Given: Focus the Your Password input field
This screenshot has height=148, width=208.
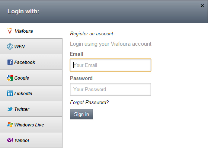Looking at the screenshot, I should (x=111, y=89).
